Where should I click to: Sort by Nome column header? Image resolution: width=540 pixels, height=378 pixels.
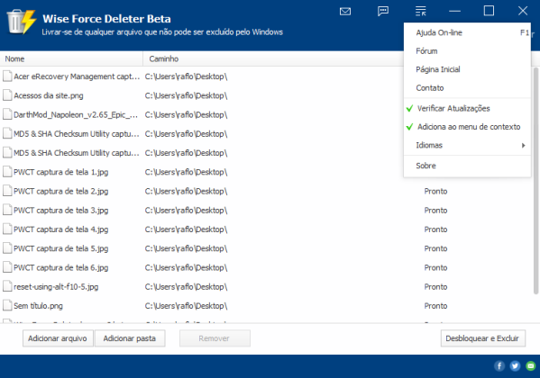coord(71,58)
